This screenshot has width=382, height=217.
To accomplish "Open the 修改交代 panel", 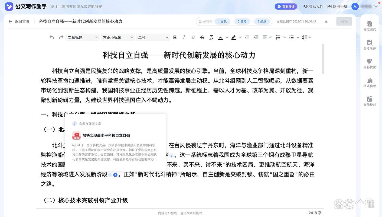I will [370, 26].
